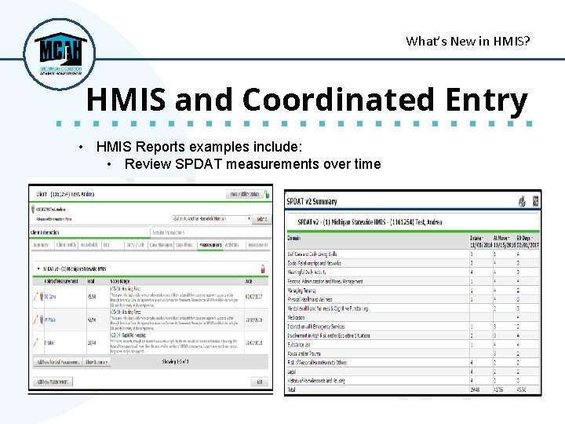The width and height of the screenshot is (565, 424).
Task: Edit the 60 Days measurement with pencil icon
Action: [35, 297]
